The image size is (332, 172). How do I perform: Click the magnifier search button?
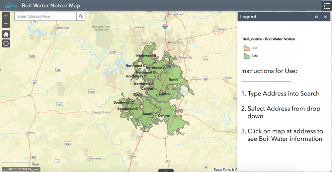[x=81, y=16]
